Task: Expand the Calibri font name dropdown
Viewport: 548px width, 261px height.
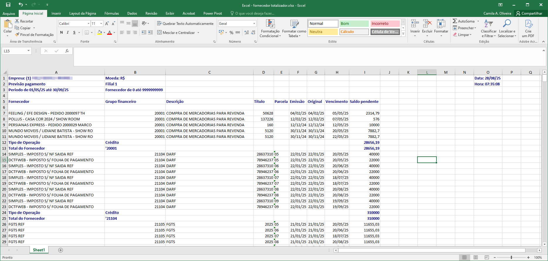Action: [x=88, y=24]
